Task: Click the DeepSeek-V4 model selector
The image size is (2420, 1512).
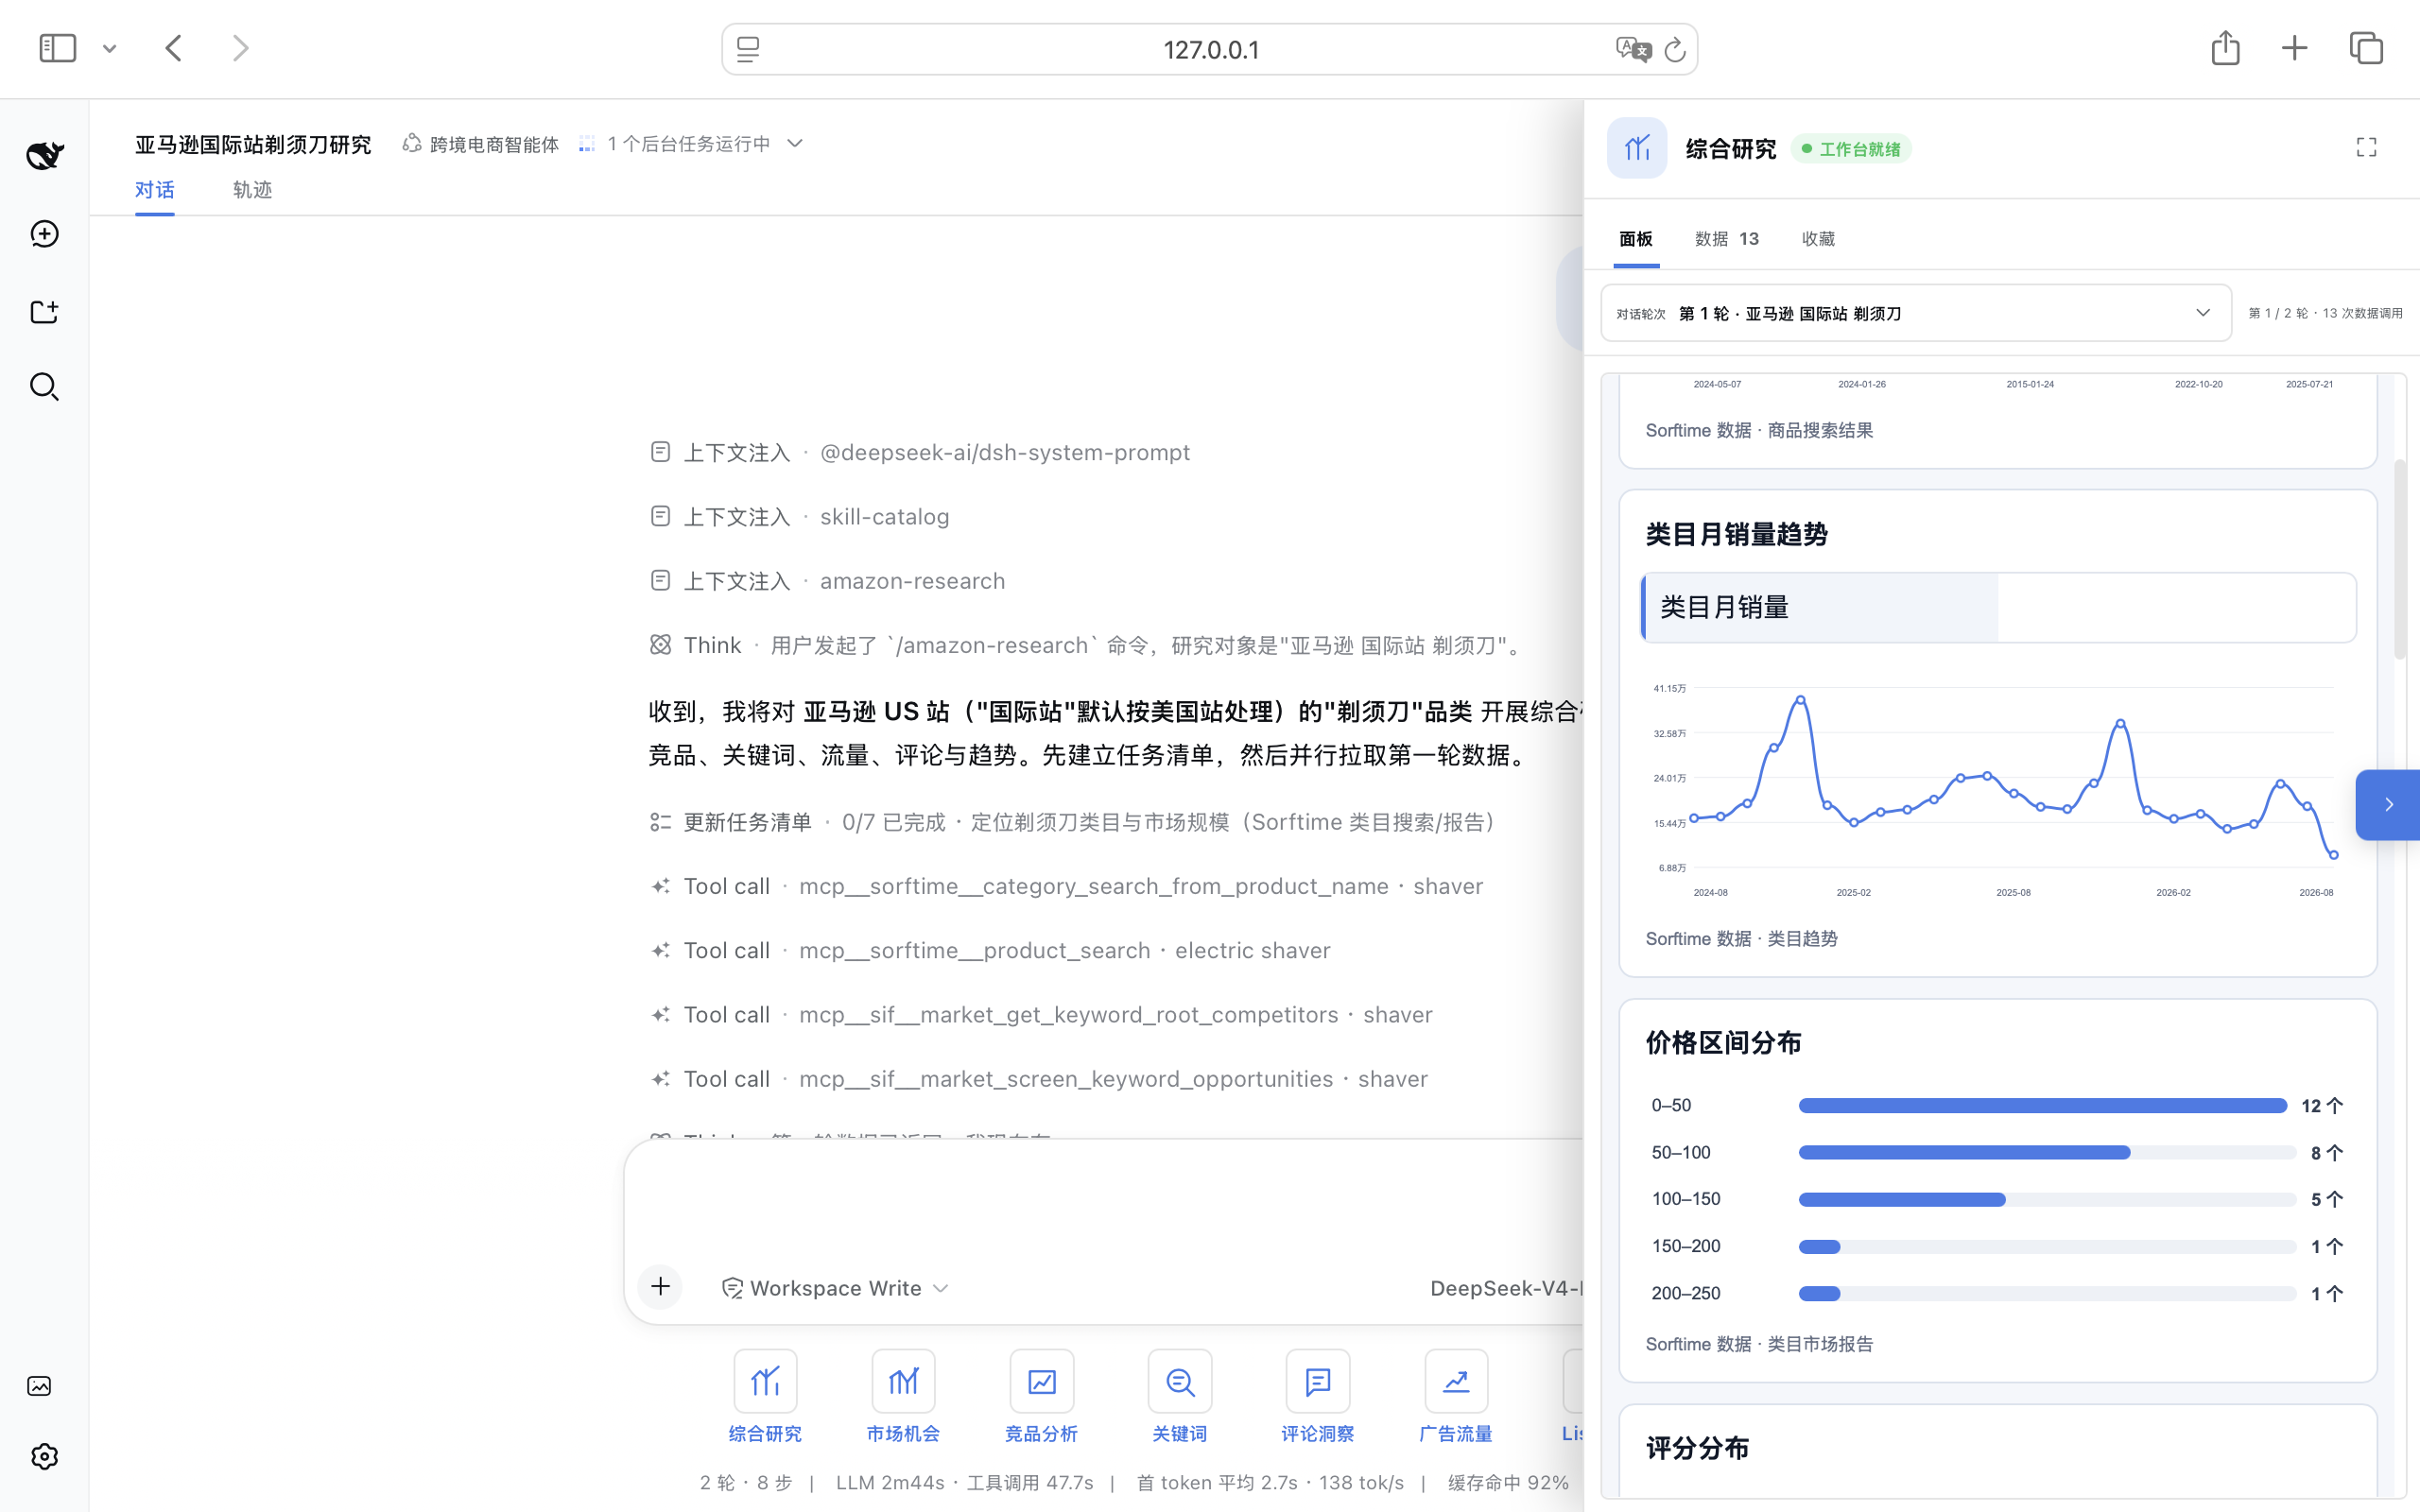Action: (1505, 1288)
